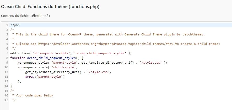This screenshot has height=110, width=232.
Task: Click the 'function ocean_child_enqueue_styles()' line
Action: point(47,58)
